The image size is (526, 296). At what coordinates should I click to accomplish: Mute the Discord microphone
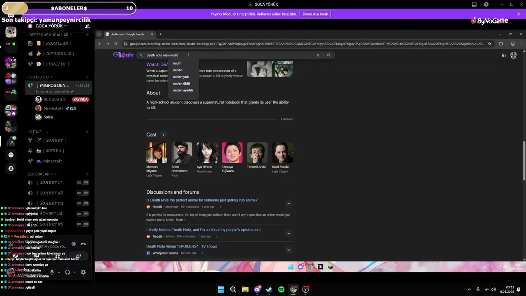pyautogui.click(x=52, y=272)
